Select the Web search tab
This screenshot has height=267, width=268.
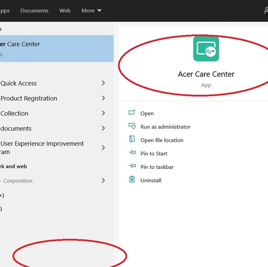coord(65,11)
